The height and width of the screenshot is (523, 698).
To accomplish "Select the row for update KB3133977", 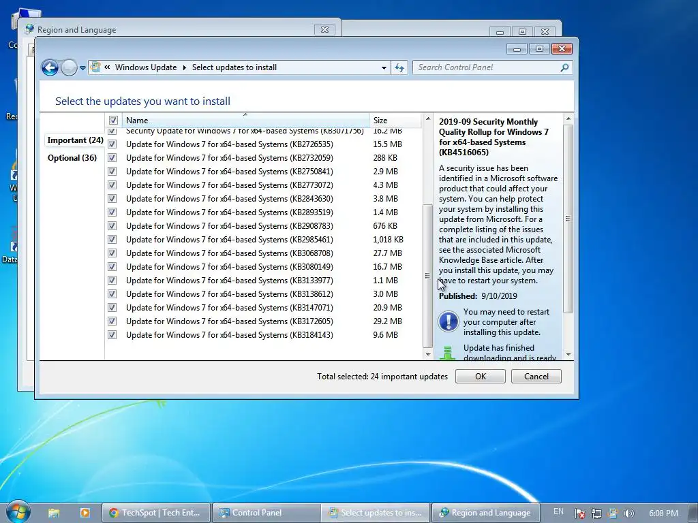I will point(263,281).
